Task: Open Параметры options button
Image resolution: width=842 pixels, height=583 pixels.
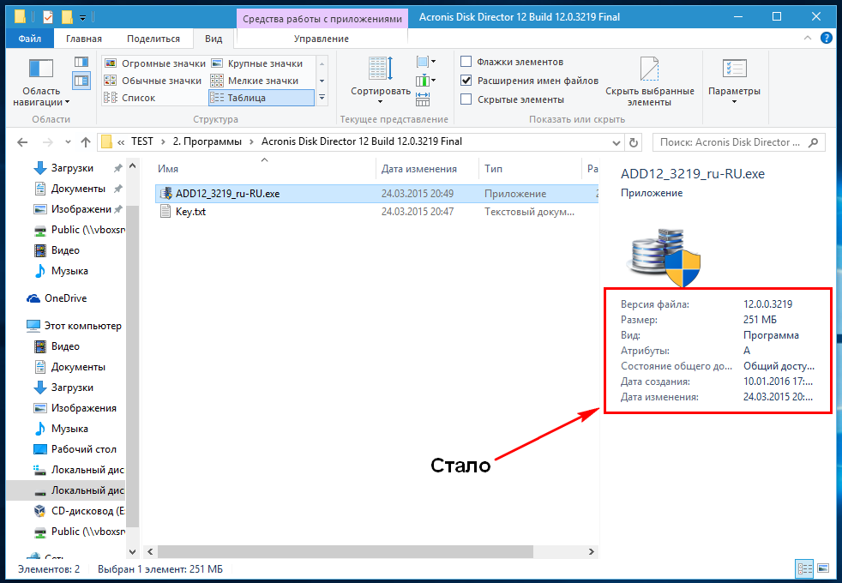Action: [x=734, y=81]
